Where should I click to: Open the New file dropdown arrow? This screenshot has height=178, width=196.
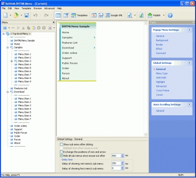[10, 15]
